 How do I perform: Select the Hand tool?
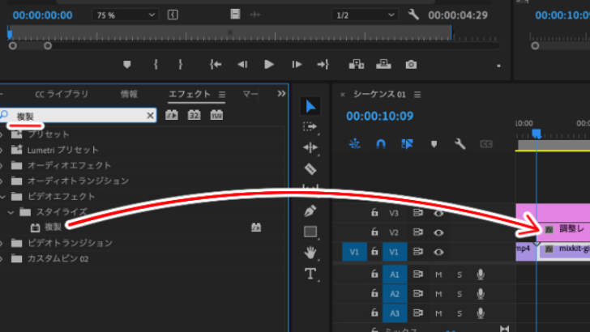310,253
